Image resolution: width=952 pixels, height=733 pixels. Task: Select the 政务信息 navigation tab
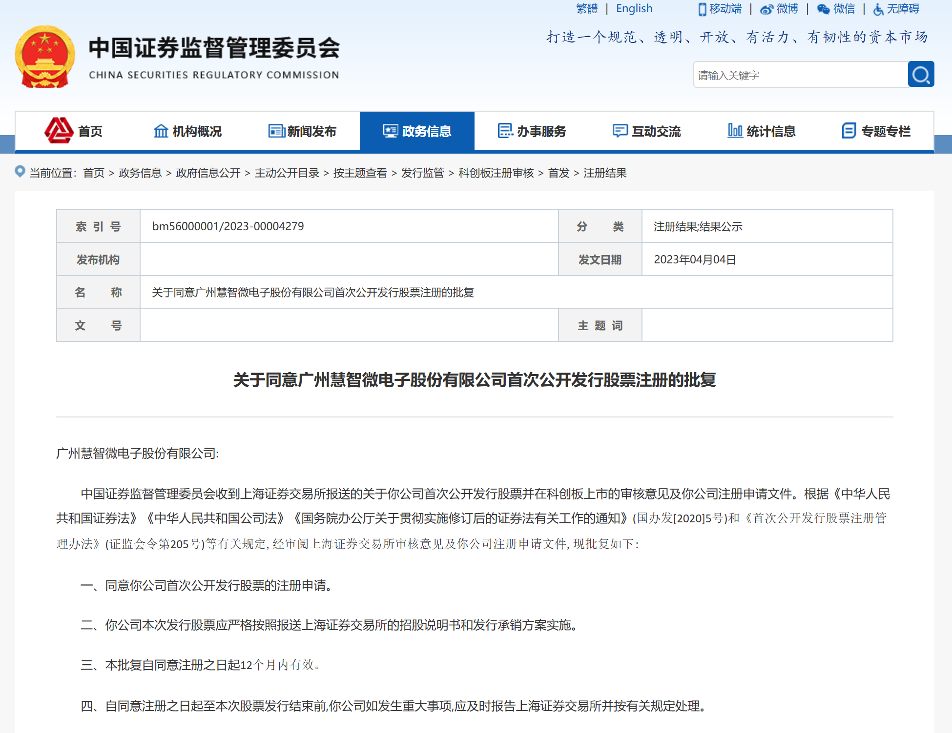tap(417, 131)
